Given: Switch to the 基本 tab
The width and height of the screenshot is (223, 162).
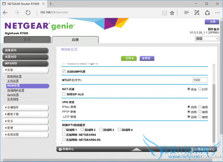Looking at the screenshot, I should [x=27, y=39].
